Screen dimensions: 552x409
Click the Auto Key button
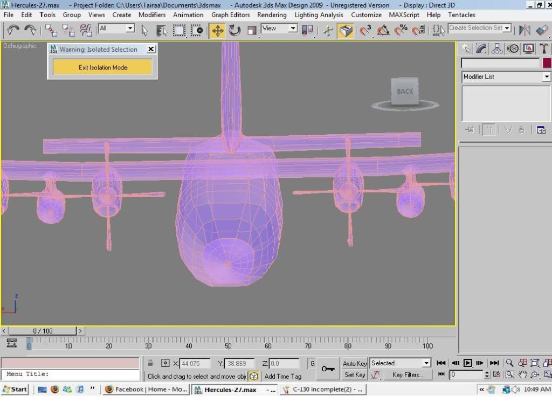click(x=355, y=363)
